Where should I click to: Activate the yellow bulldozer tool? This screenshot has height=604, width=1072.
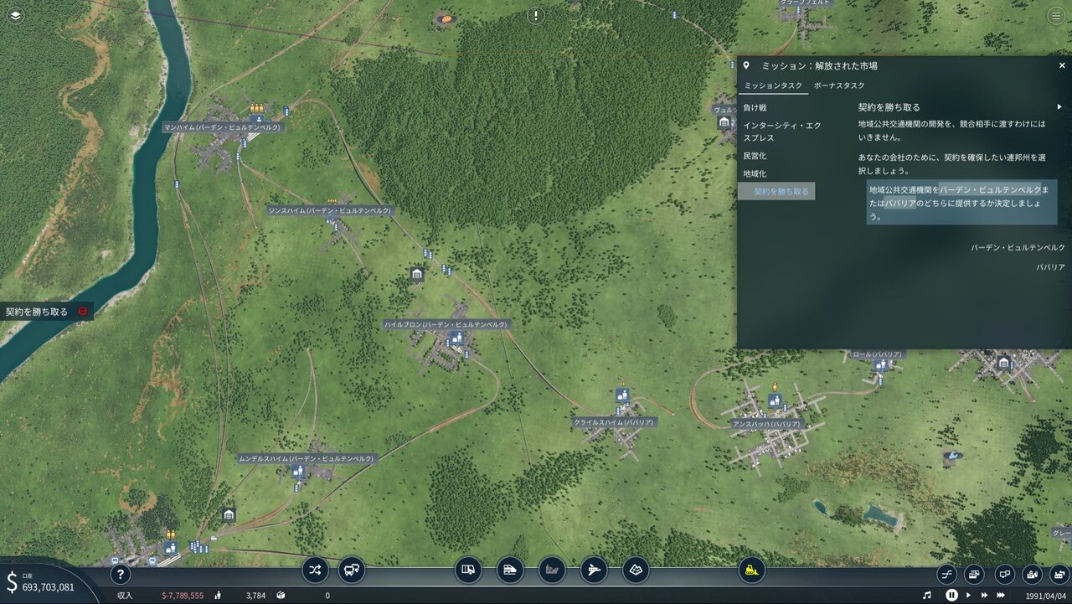[752, 570]
